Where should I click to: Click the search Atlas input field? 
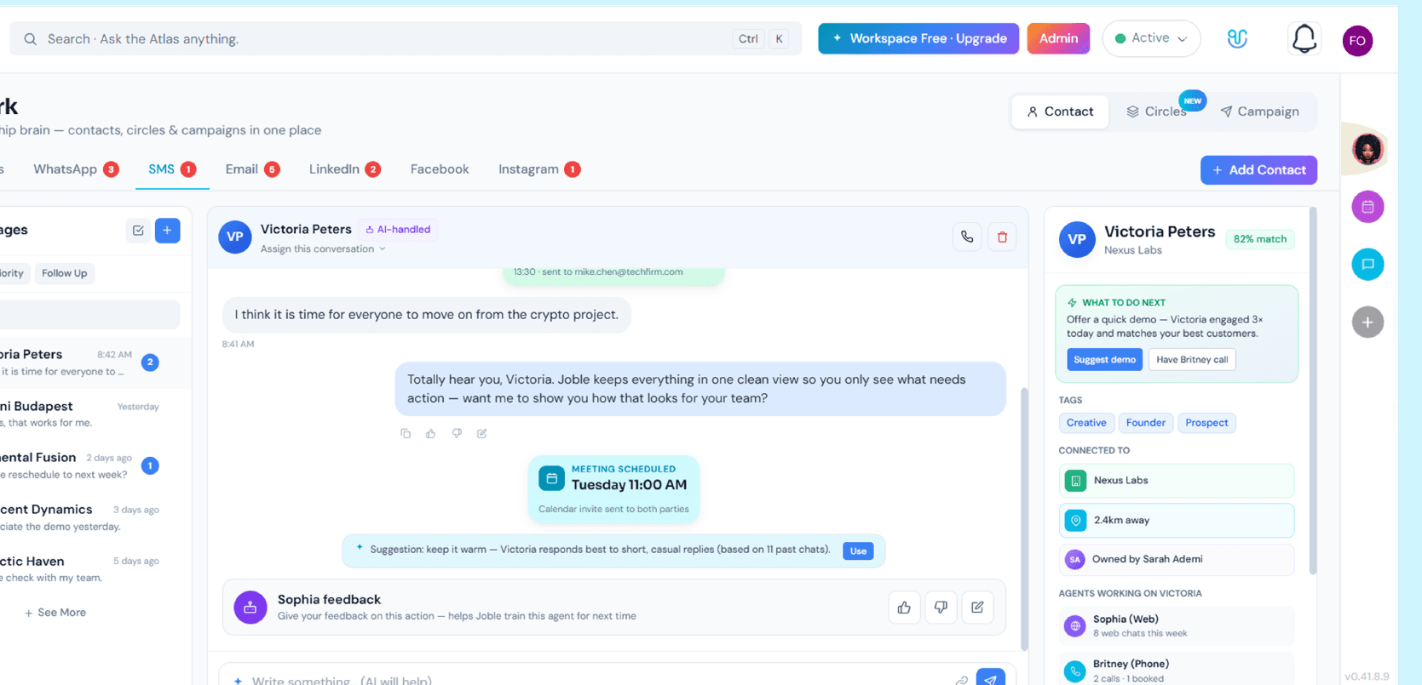(406, 39)
